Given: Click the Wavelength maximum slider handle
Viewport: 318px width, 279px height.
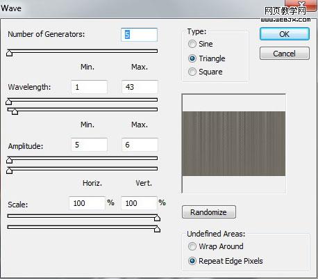Looking at the screenshot, I should point(15,111).
